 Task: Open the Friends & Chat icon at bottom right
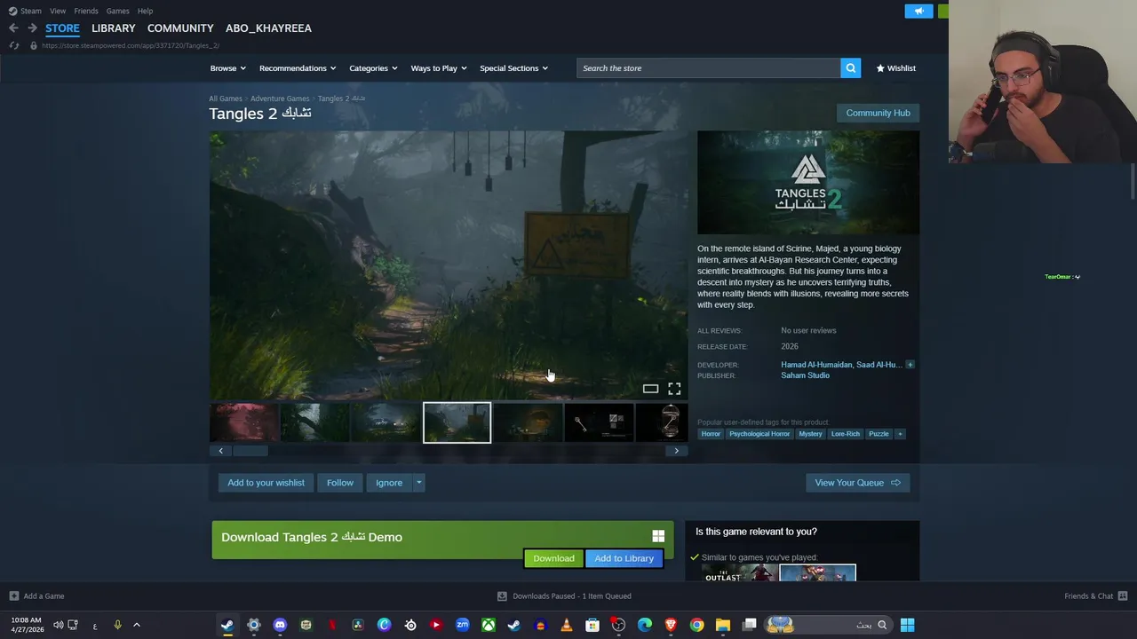(x=1123, y=596)
